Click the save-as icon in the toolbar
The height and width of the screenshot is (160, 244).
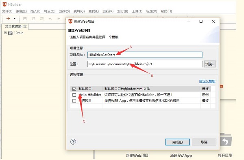click(x=33, y=19)
